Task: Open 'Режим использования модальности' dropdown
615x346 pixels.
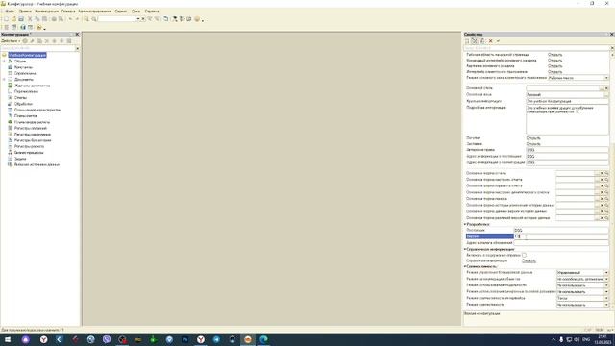Action: [606, 285]
